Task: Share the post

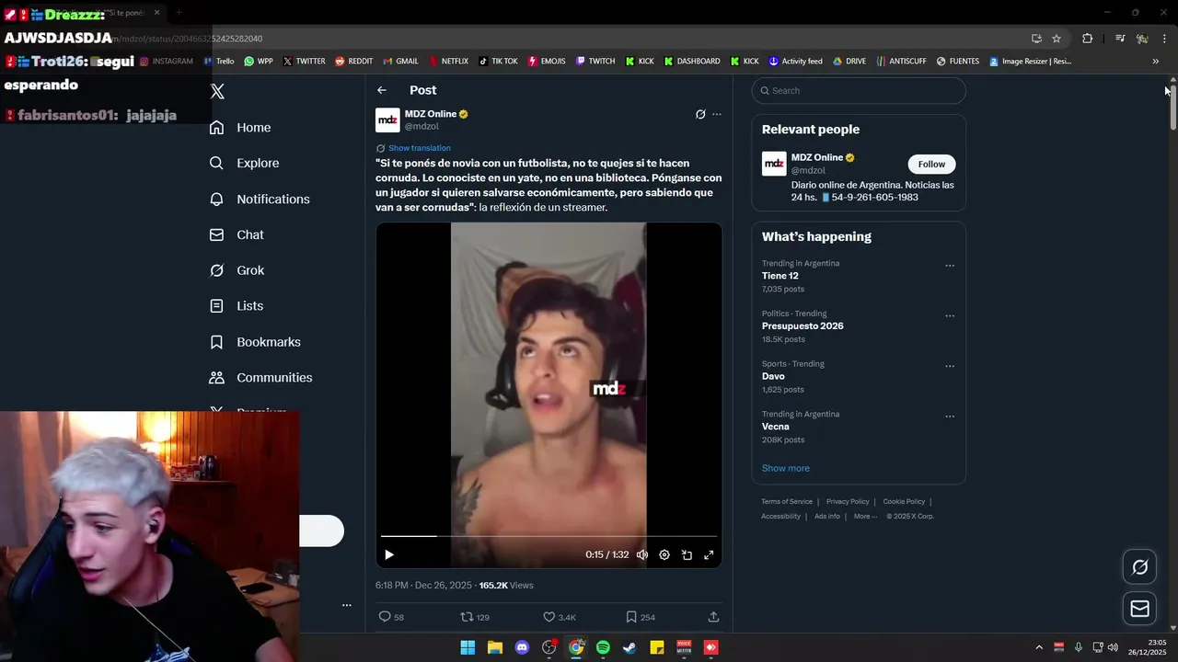Action: coord(713,617)
